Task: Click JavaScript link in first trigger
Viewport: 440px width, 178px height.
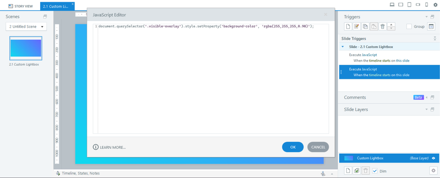Action: 369,55
